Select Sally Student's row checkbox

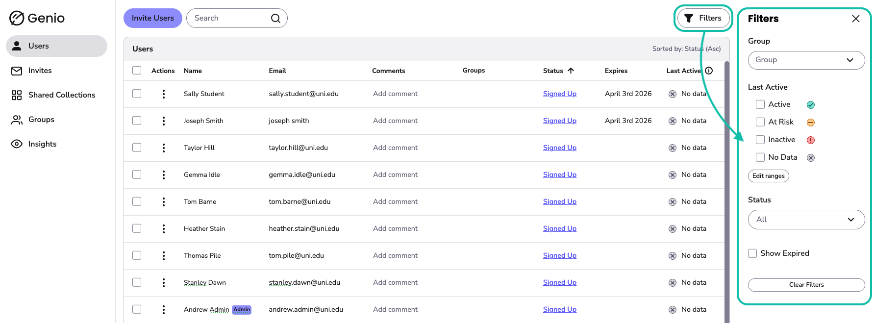click(137, 94)
